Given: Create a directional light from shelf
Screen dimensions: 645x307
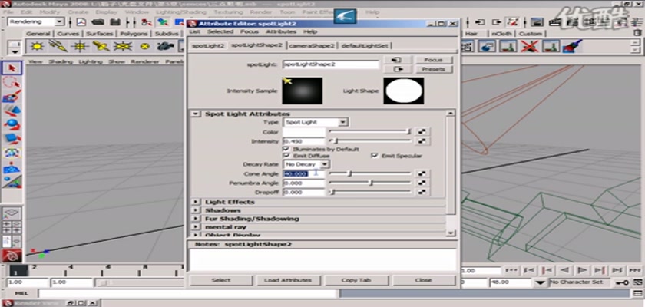Looking at the screenshot, I should point(58,46).
